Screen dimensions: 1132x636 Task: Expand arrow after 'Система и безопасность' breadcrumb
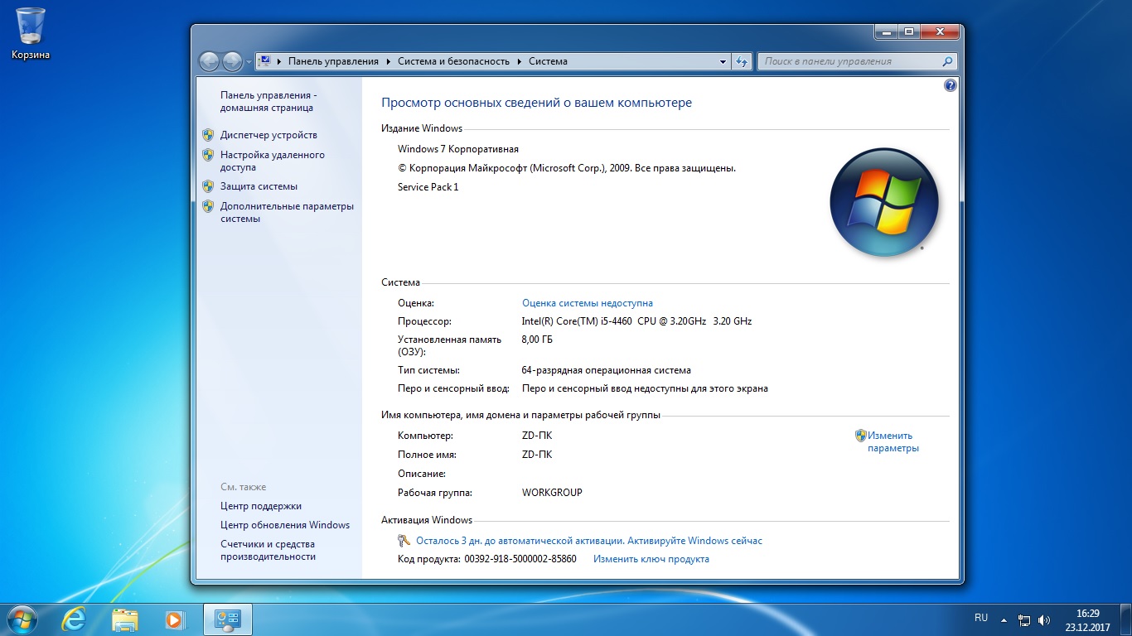519,61
